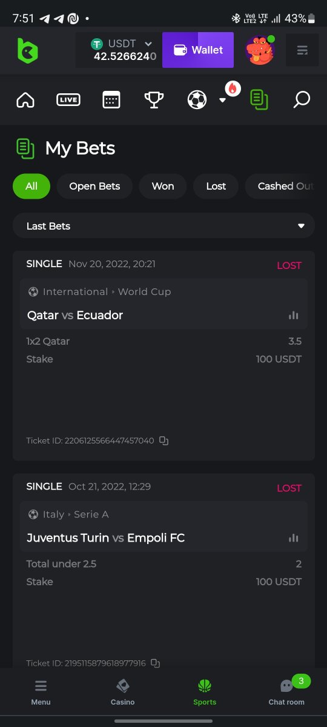Open the Home icon in navigation
Viewport: 327px width, 727px height.
click(25, 100)
